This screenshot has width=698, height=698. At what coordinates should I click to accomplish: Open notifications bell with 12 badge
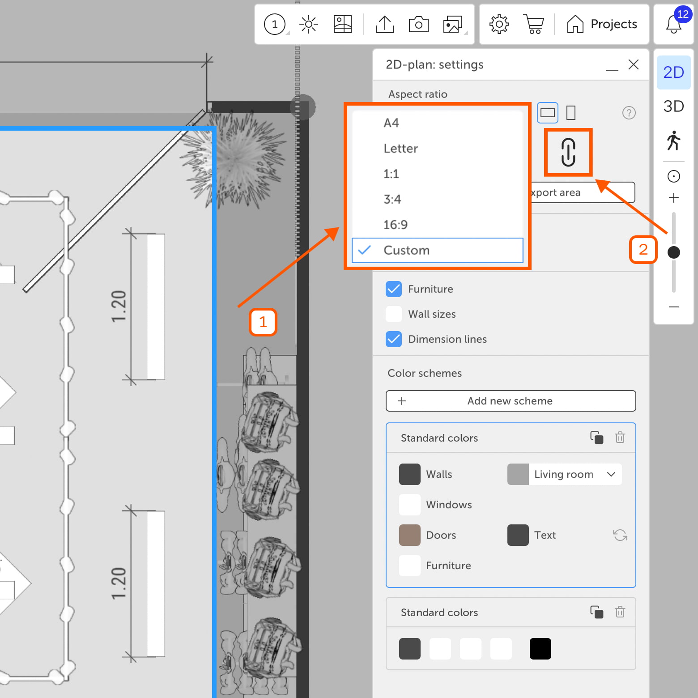point(674,24)
